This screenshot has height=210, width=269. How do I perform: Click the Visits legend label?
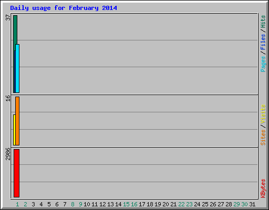tap(263, 114)
